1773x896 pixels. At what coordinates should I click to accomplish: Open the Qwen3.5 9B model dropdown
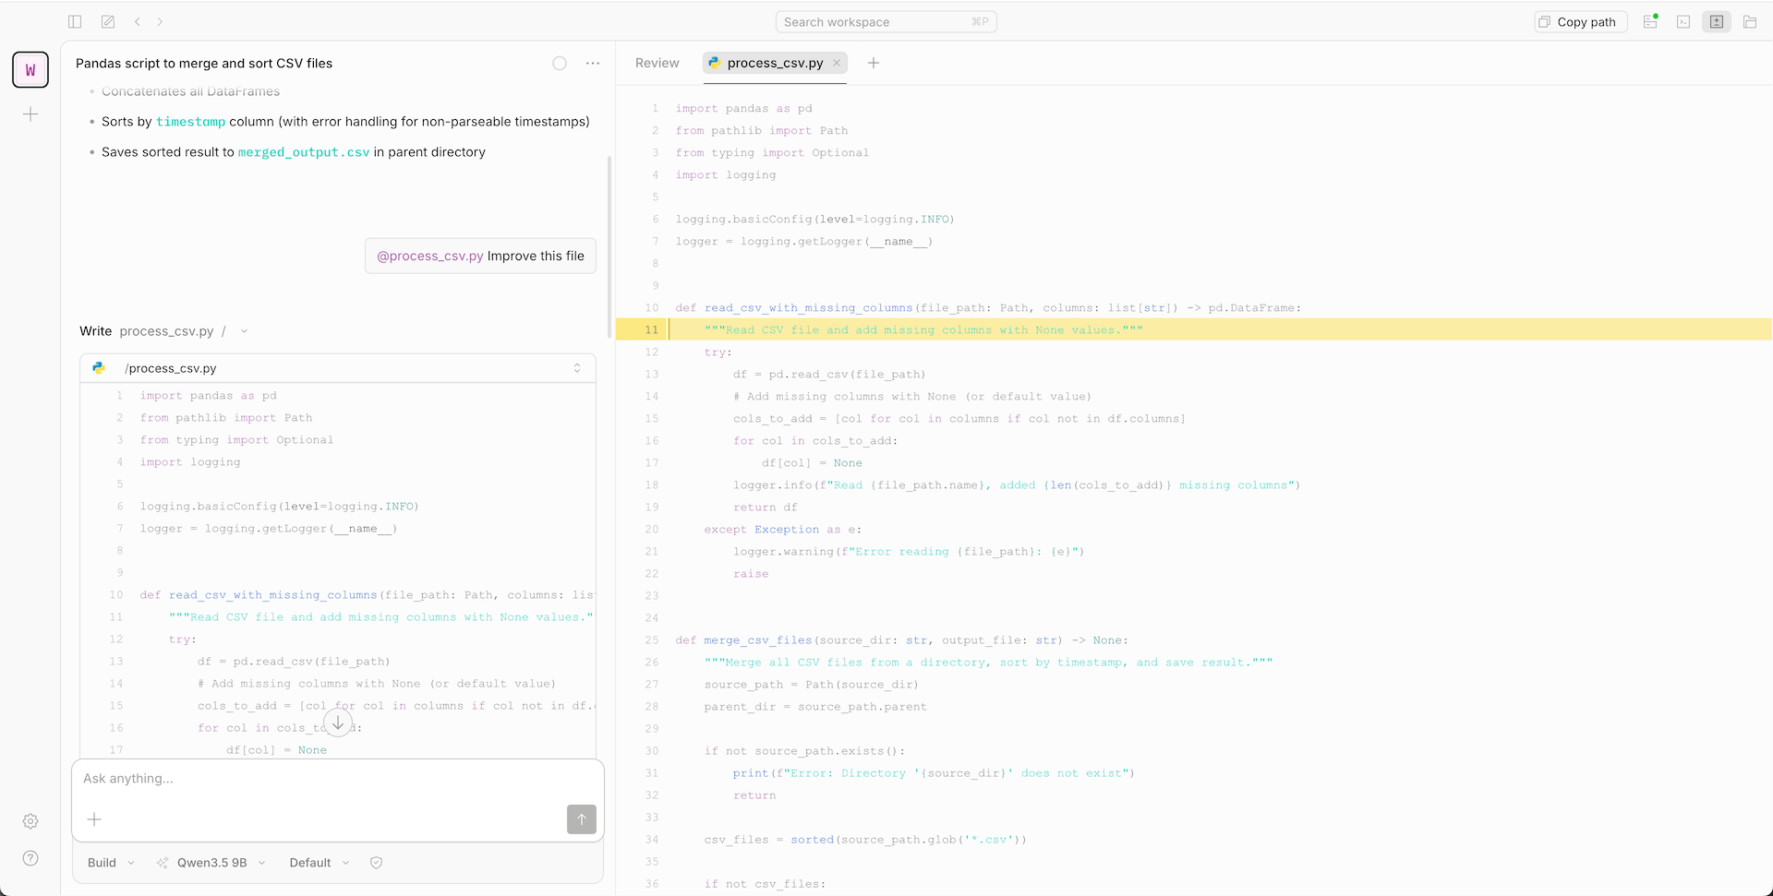point(211,863)
